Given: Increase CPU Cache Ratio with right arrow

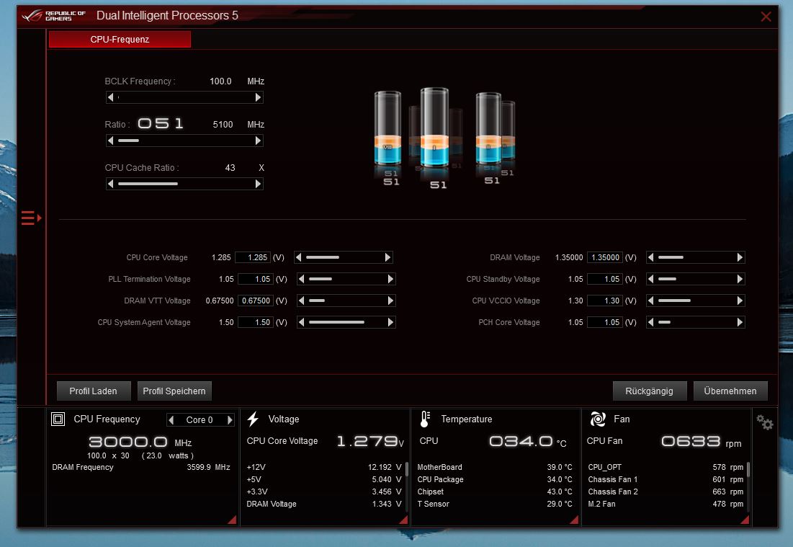Looking at the screenshot, I should [x=259, y=184].
